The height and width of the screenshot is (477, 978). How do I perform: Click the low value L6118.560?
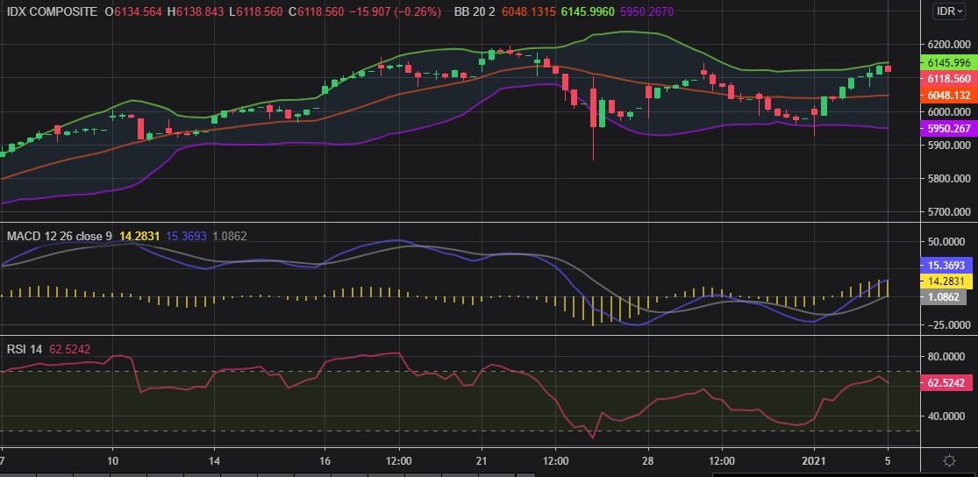coord(256,12)
